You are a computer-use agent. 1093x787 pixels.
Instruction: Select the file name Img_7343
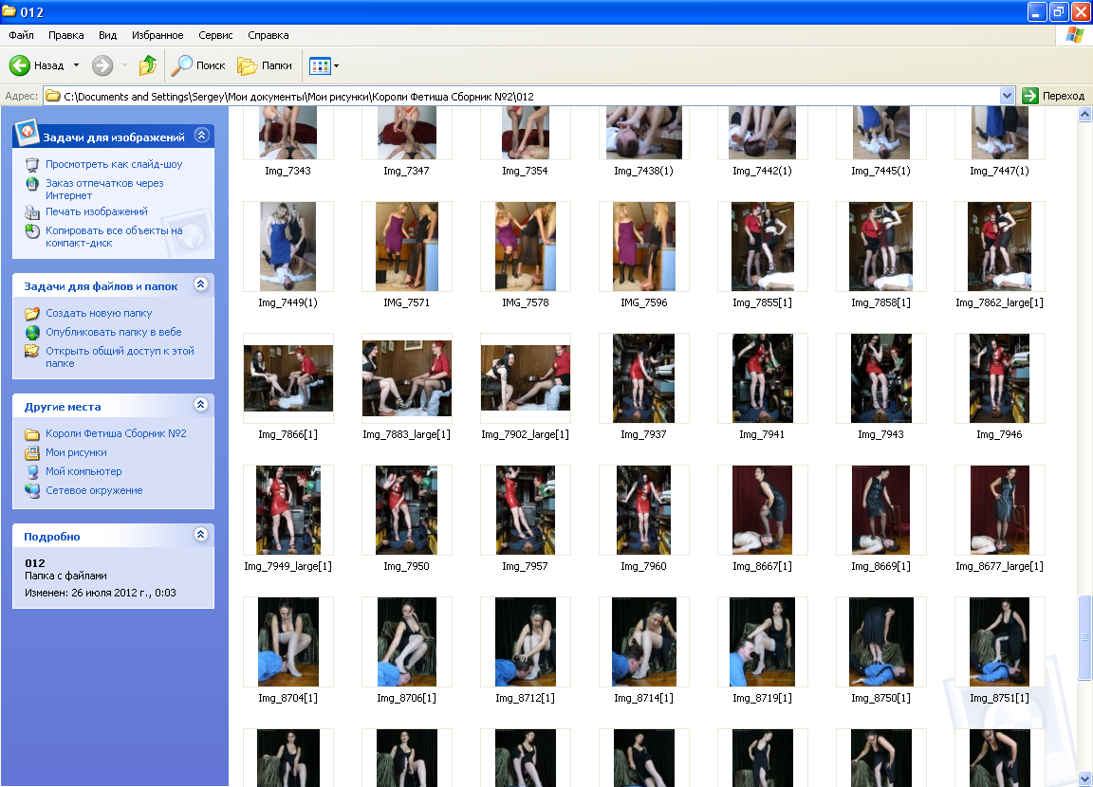coord(287,171)
